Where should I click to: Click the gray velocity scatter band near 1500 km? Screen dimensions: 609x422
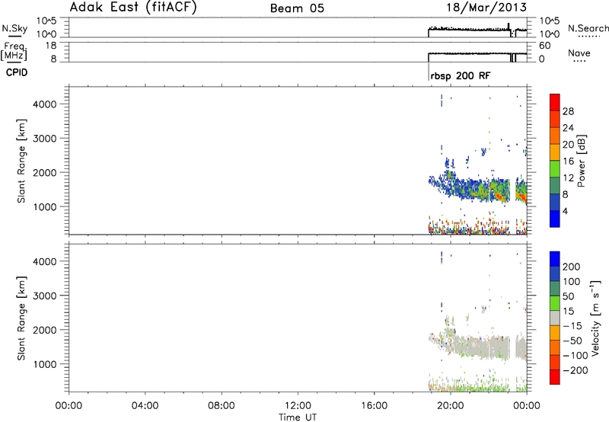click(478, 346)
